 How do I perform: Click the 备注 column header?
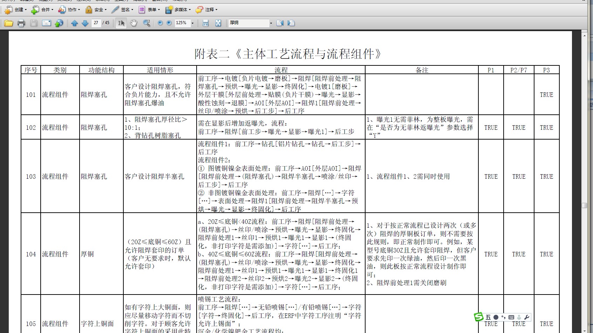click(x=422, y=70)
